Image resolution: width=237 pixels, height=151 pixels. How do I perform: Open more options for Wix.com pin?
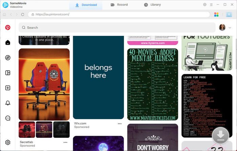click(x=120, y=124)
